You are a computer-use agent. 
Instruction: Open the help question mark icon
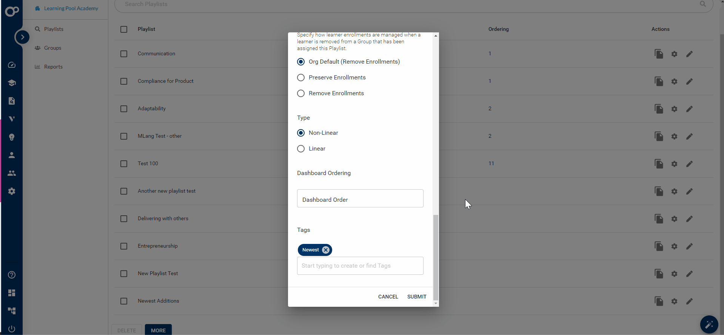[x=12, y=275]
